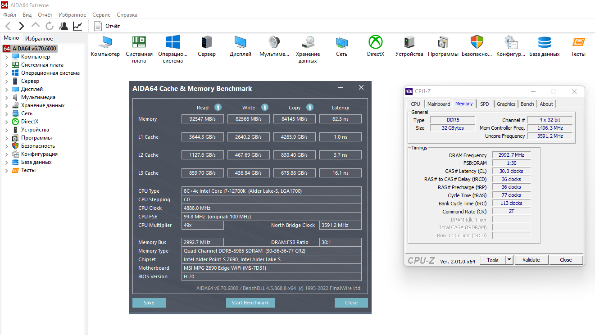The width and height of the screenshot is (595, 335).
Task: Expand the Дисплей tree node arrow
Action: (x=6, y=89)
